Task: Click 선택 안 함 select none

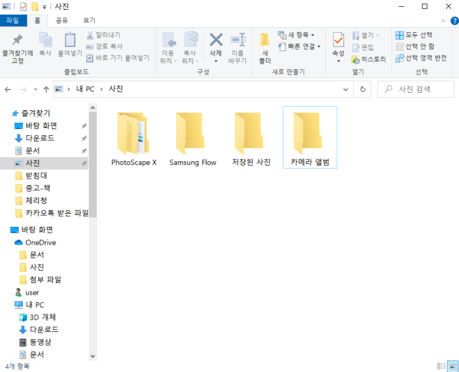Action: 415,46
